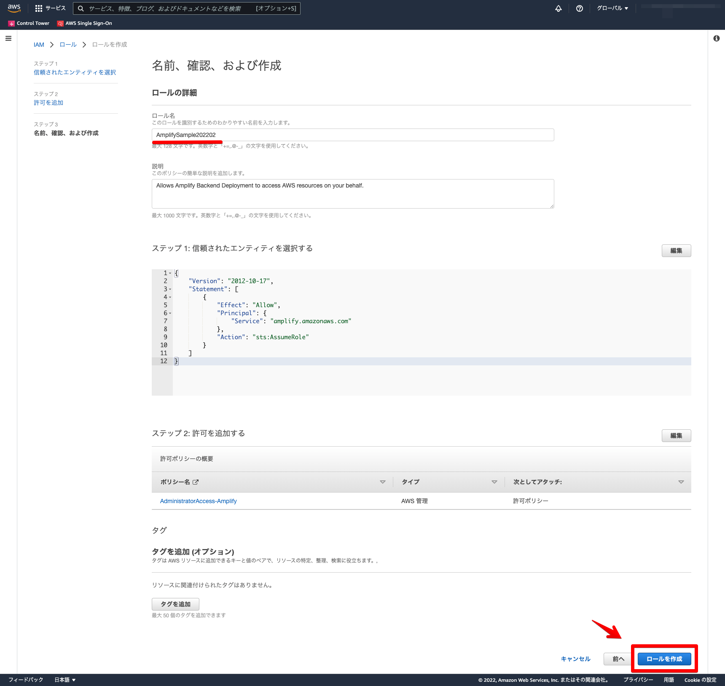The image size is (725, 686).
Task: Edit step 1 trusted entity with 編集
Action: point(676,251)
